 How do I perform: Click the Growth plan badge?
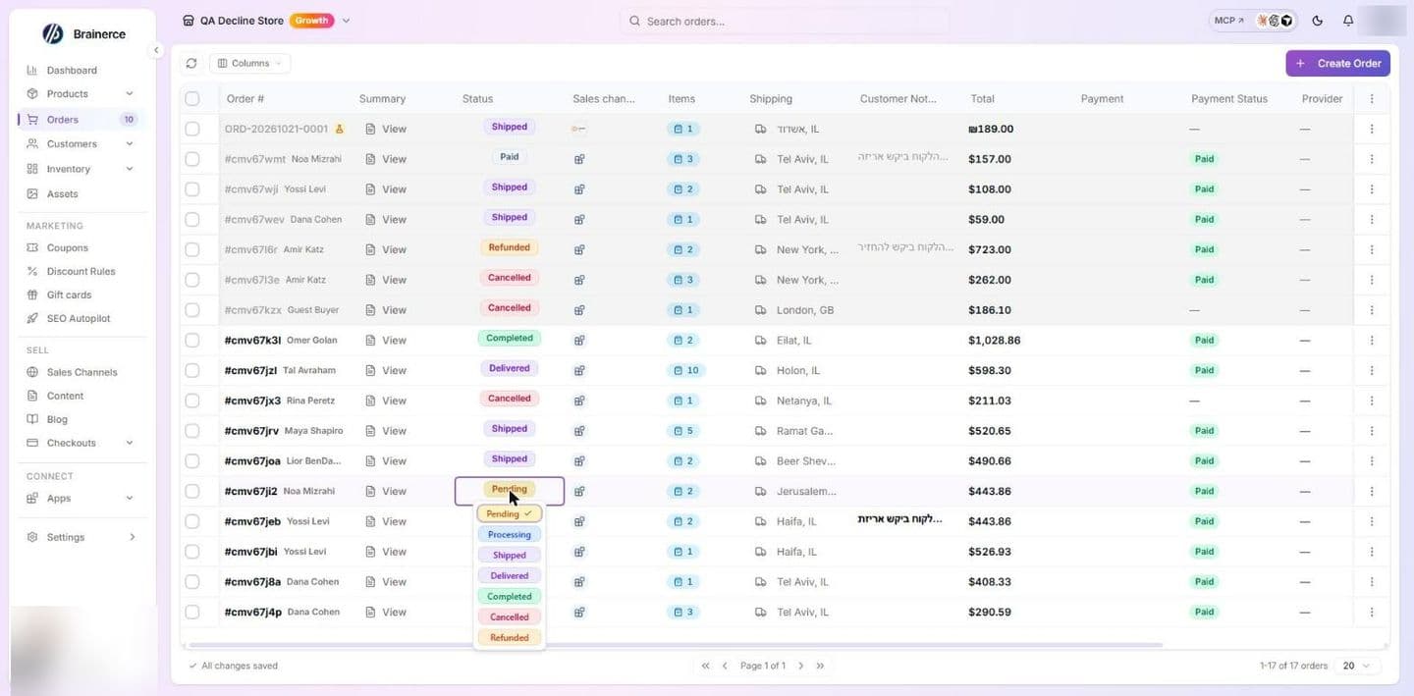point(311,21)
